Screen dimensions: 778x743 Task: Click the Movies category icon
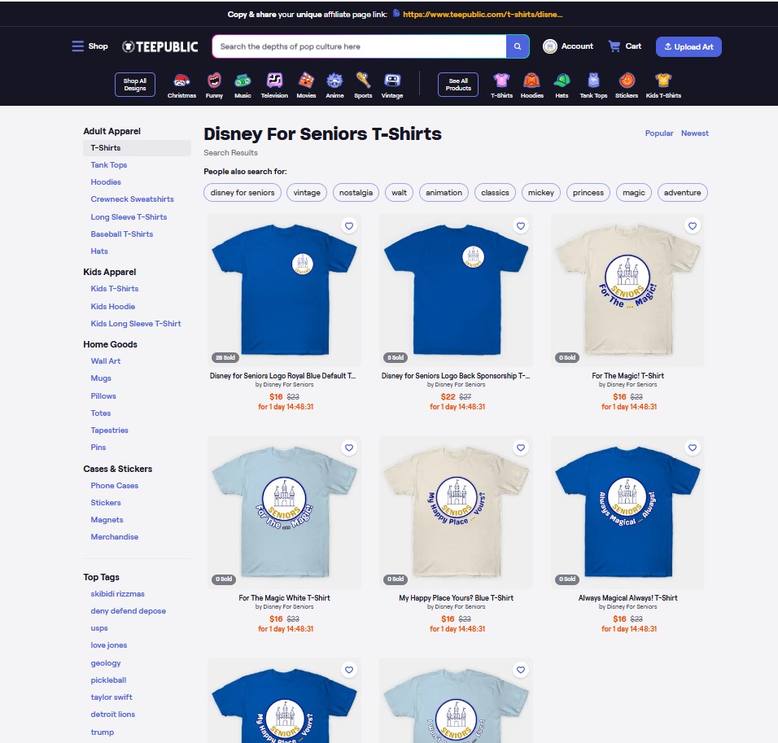click(x=306, y=81)
